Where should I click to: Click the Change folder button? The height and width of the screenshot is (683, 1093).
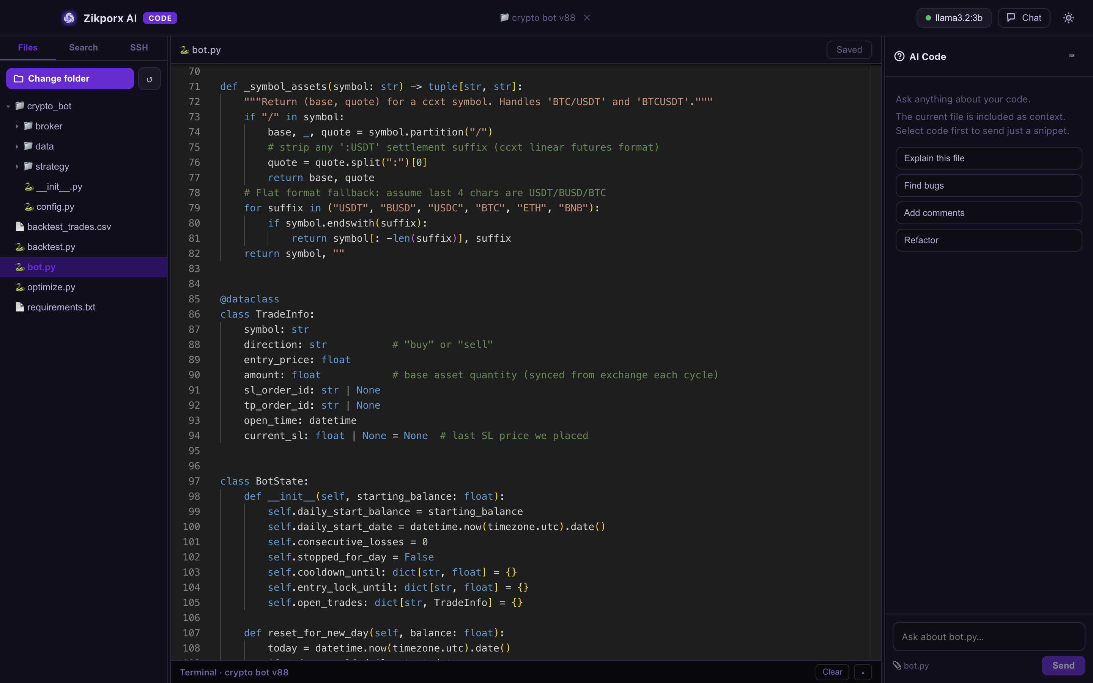click(x=70, y=79)
